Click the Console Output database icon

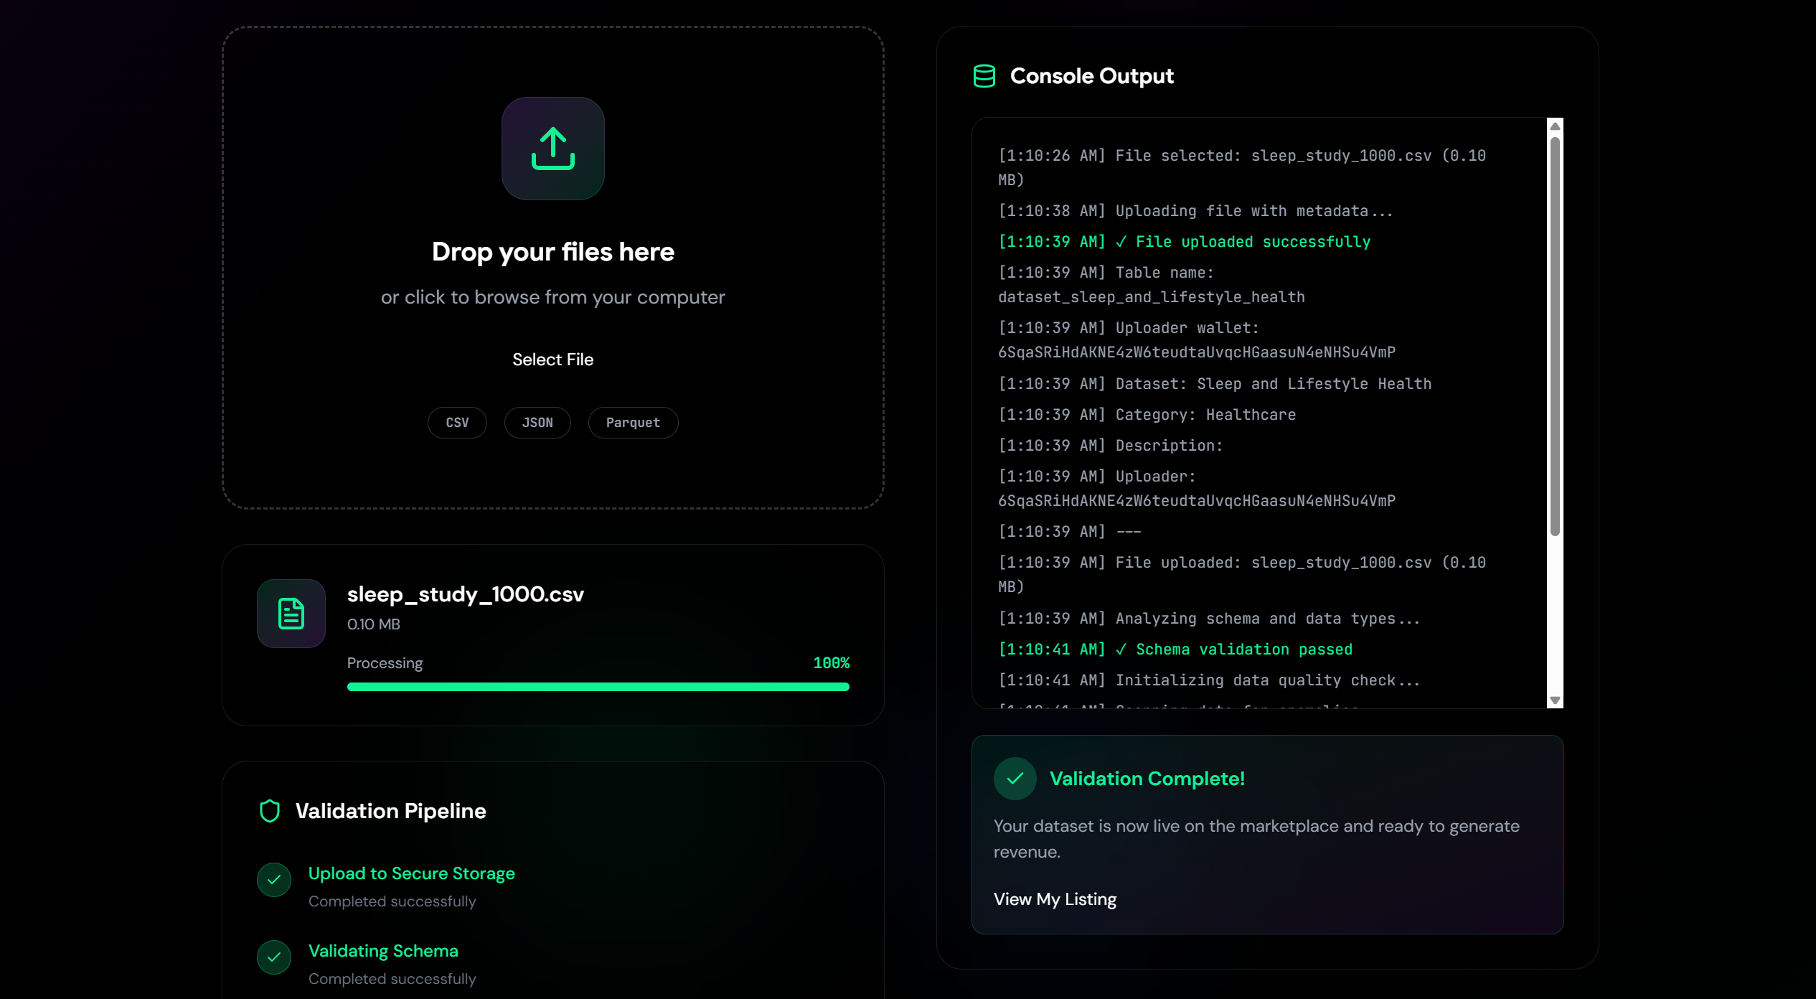click(984, 76)
